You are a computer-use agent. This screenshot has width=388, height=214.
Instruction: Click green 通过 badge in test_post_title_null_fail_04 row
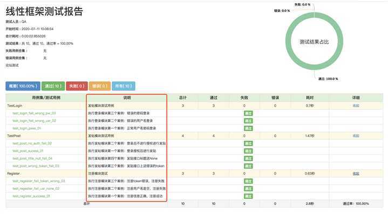point(248,158)
